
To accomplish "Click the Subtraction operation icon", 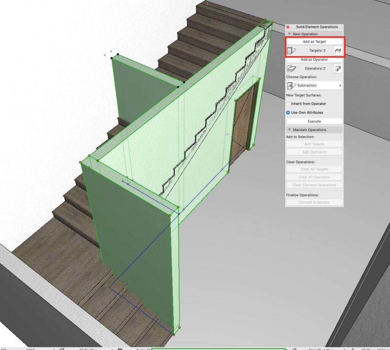I will 292,85.
